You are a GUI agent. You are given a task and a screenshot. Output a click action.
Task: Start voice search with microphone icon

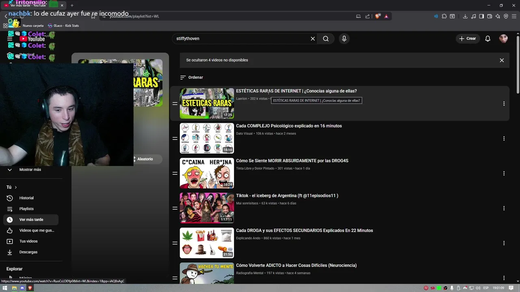tap(344, 39)
